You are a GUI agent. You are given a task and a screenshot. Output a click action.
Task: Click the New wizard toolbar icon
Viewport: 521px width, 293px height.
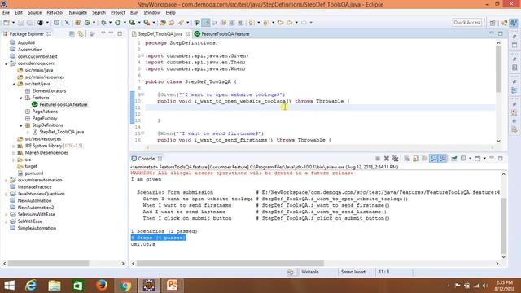7,23
